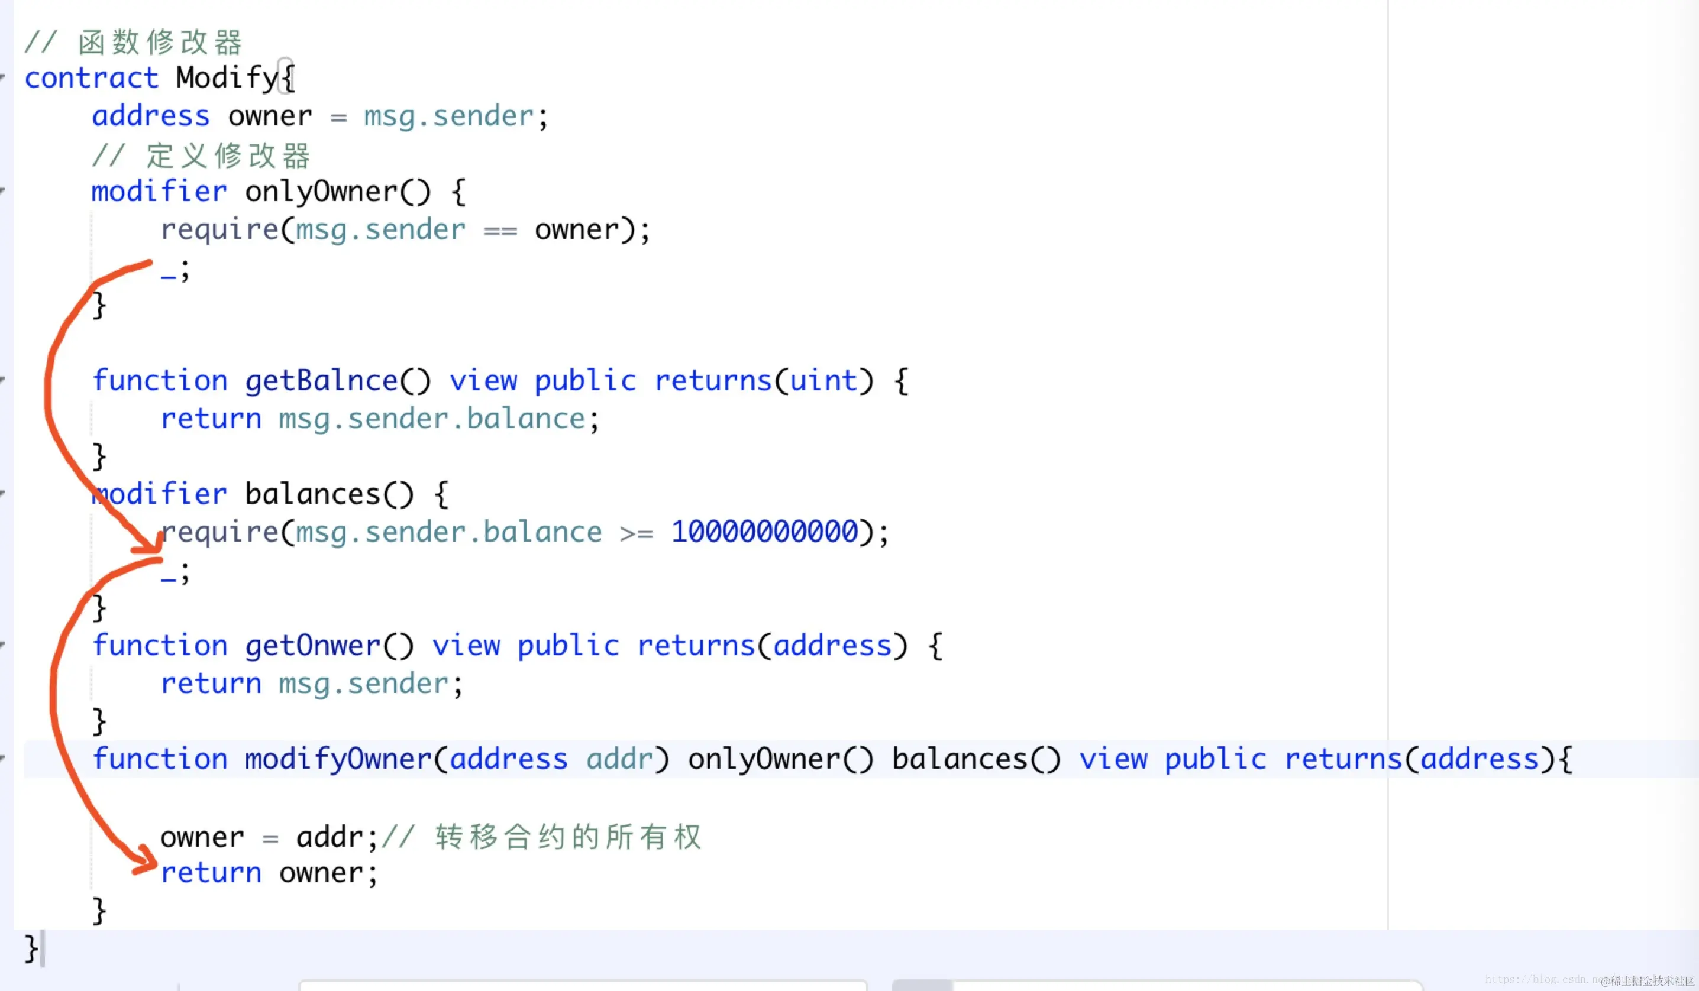Click 'msg.sender.balance' in getBalnce return
This screenshot has height=991, width=1699.
click(431, 419)
